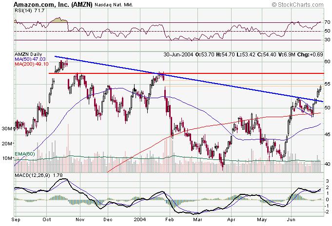The height and width of the screenshot is (226, 332).
Task: Click the volume axis label '30M'
Action: [x=7, y=128]
